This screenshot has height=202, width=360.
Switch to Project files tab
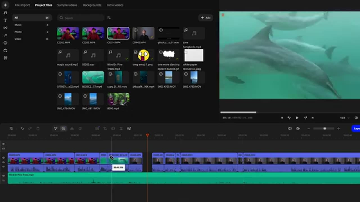point(44,5)
